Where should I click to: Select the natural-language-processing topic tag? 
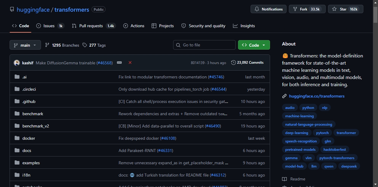click(309, 124)
